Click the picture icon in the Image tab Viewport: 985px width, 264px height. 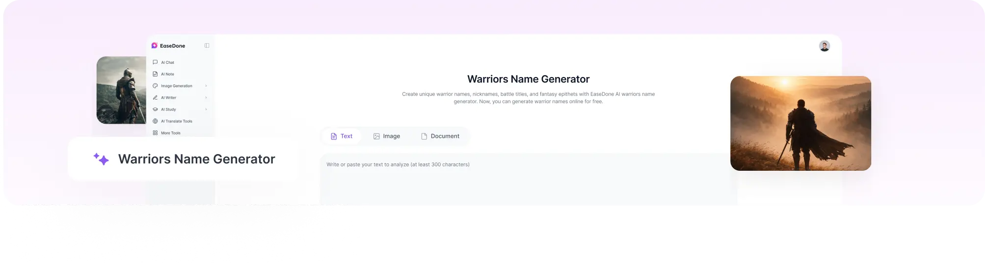(x=376, y=136)
